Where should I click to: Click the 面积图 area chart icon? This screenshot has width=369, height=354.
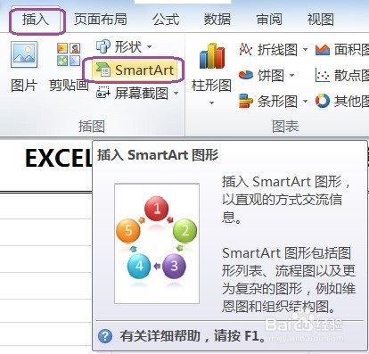[323, 49]
